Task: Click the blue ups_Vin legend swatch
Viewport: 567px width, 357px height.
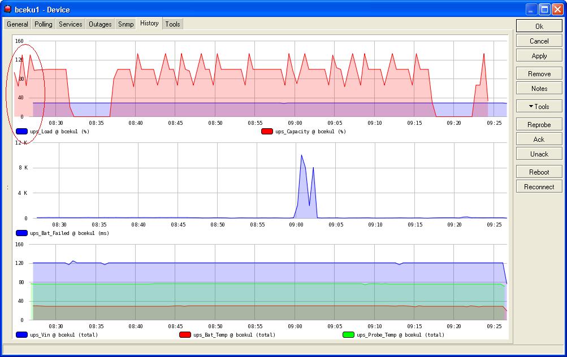Action: pos(21,335)
